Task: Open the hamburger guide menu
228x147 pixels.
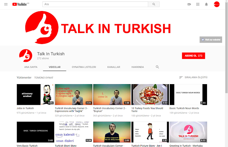Action: [6, 4]
